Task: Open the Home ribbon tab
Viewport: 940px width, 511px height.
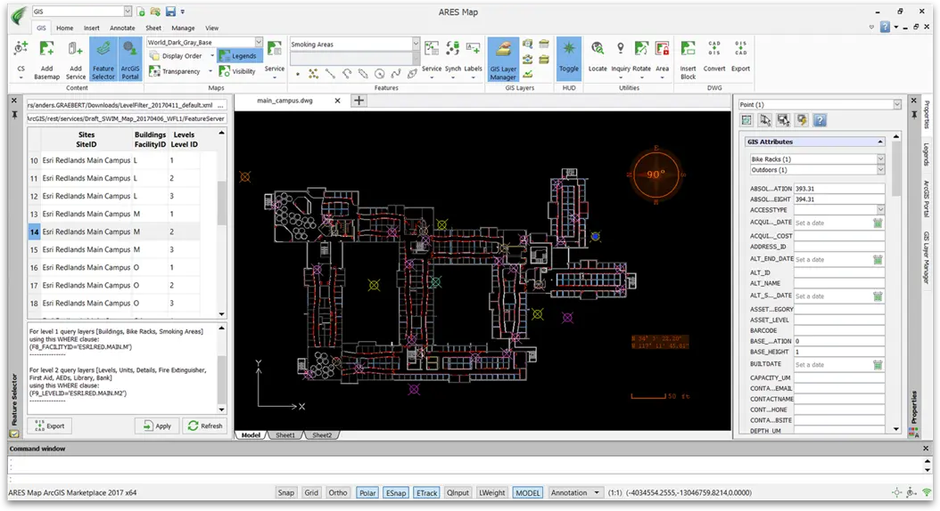Action: (x=65, y=28)
